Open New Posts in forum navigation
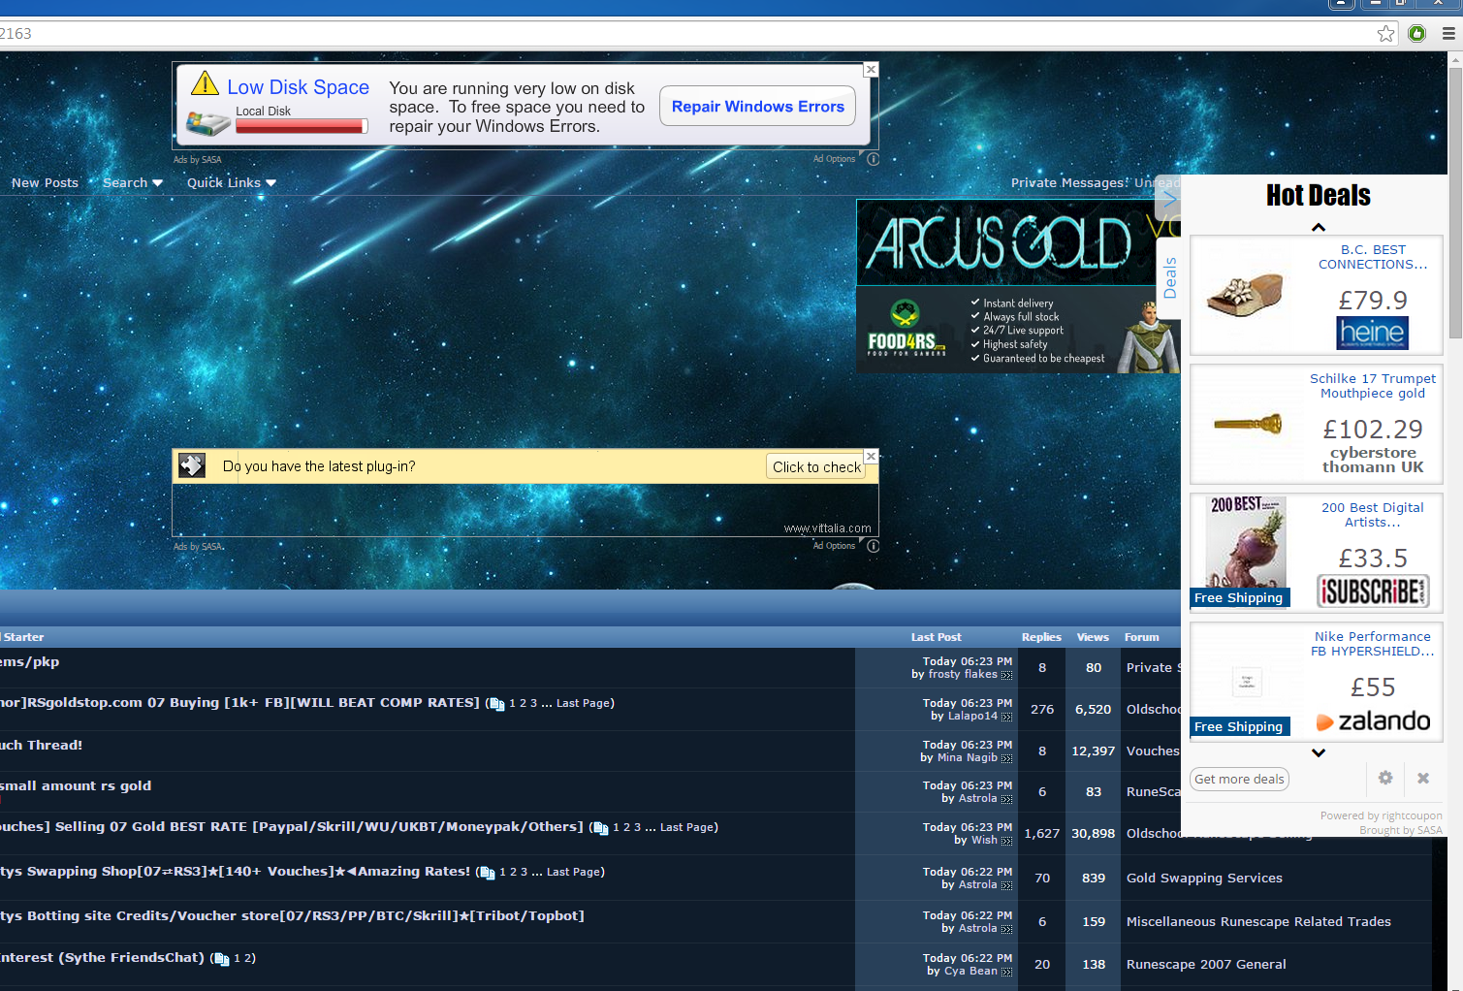The height and width of the screenshot is (991, 1463). point(45,182)
